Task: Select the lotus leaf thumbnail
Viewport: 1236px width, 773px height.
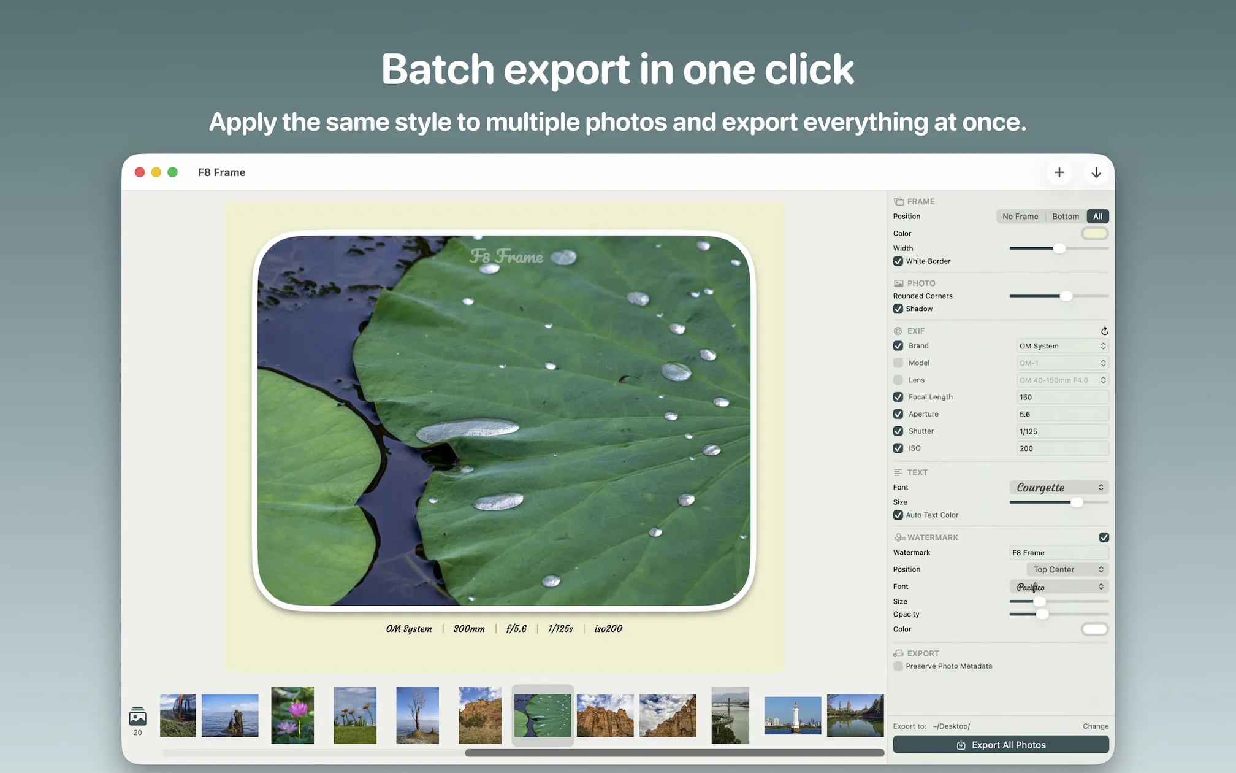Action: [543, 715]
